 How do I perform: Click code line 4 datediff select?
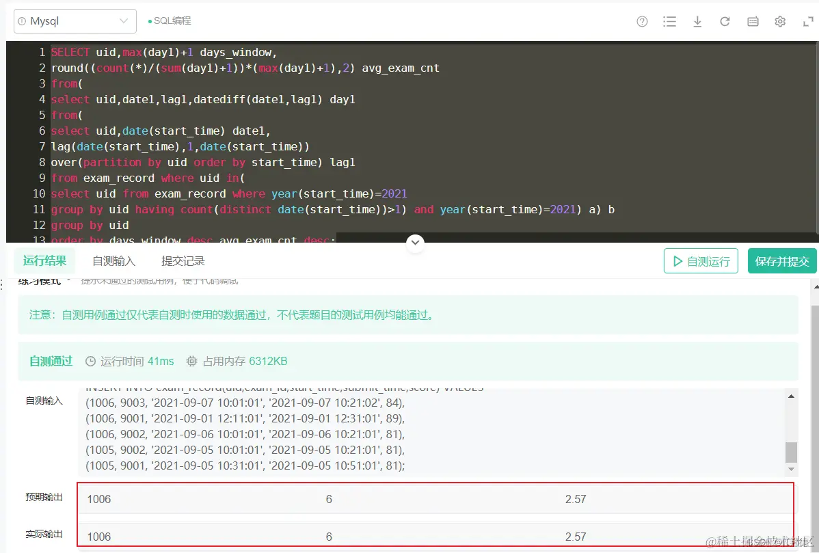[x=202, y=99]
